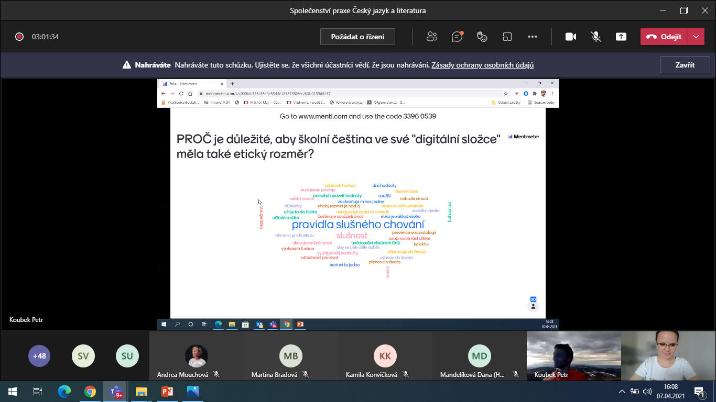Dismiss the recording banner with Zavřít

(685, 65)
